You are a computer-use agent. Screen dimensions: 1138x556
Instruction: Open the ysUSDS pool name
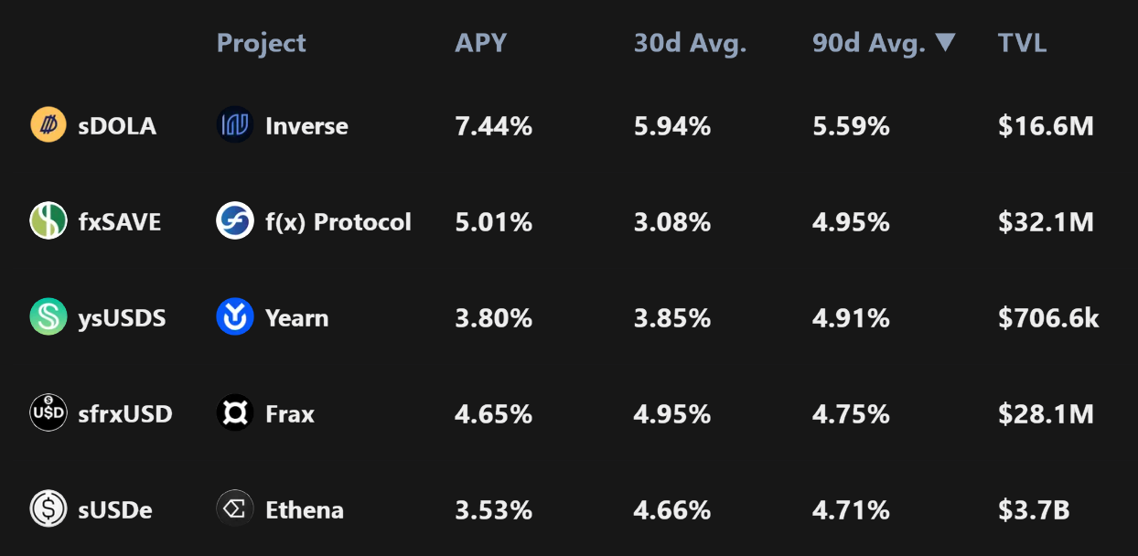tap(122, 318)
